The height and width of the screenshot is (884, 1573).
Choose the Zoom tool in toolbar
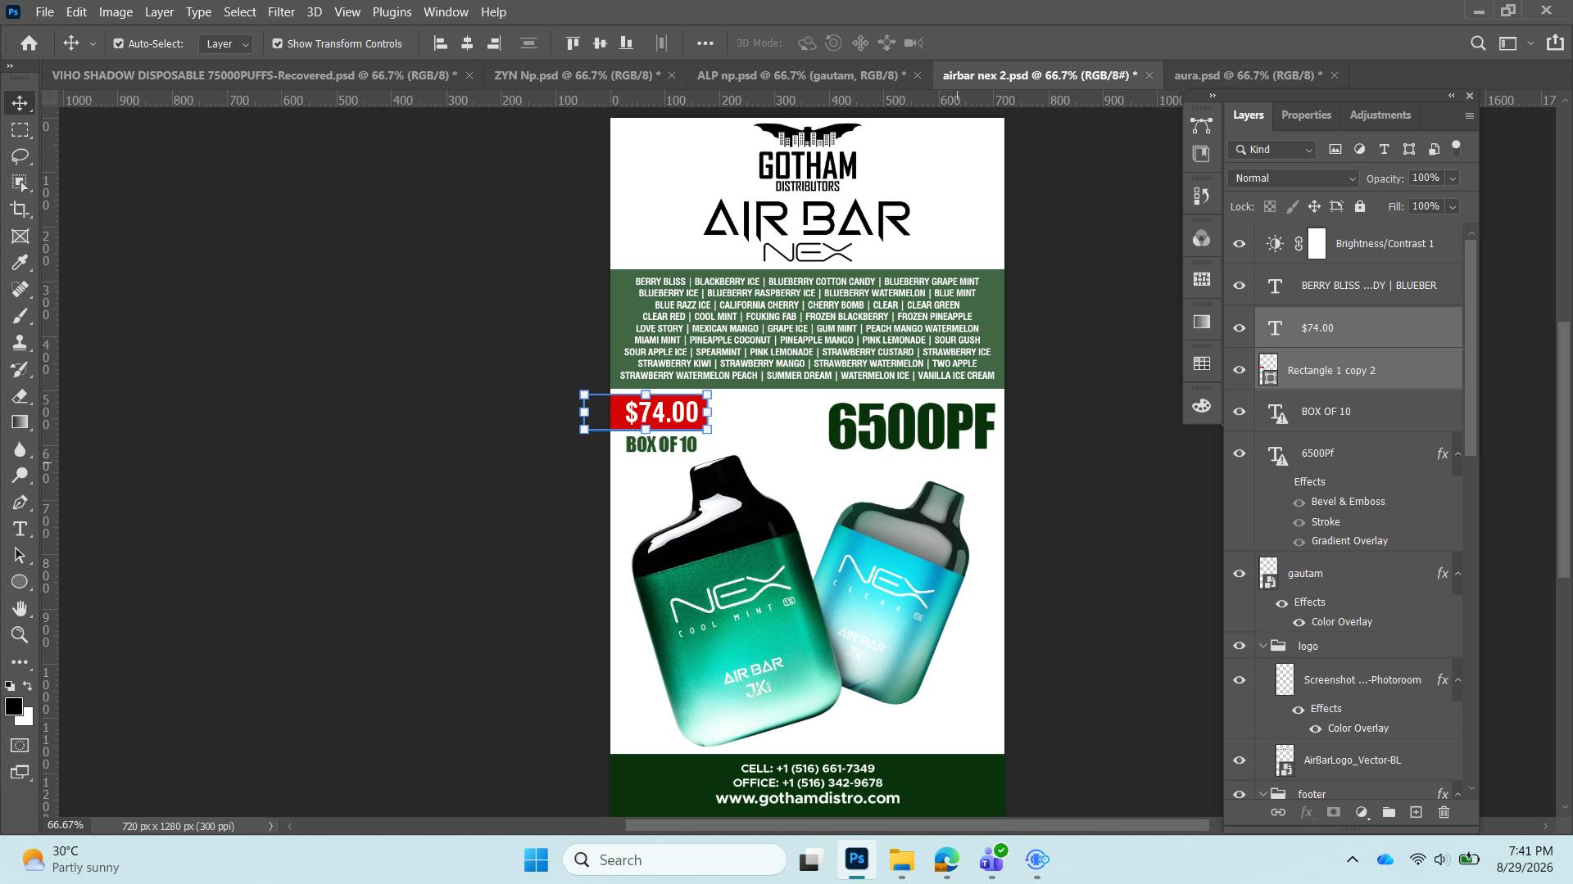[x=20, y=634]
